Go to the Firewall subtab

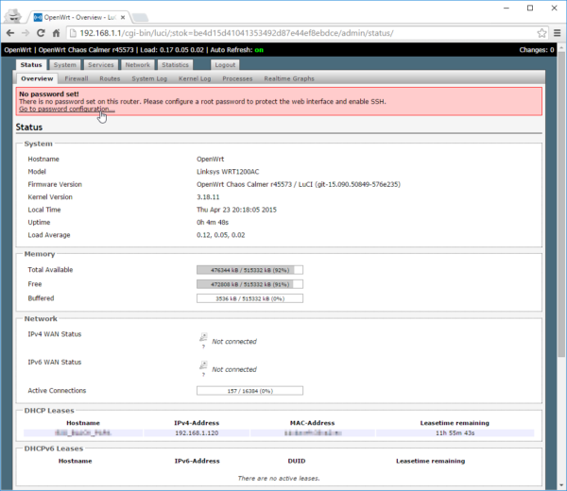[77, 78]
